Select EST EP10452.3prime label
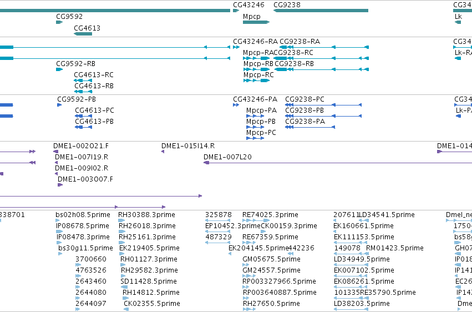The height and width of the screenshot is (312, 472). point(233,226)
